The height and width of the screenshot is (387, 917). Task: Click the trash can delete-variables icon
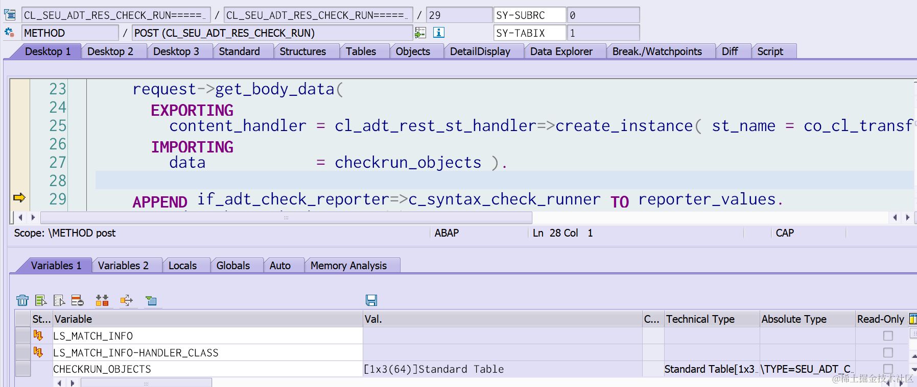pos(22,300)
